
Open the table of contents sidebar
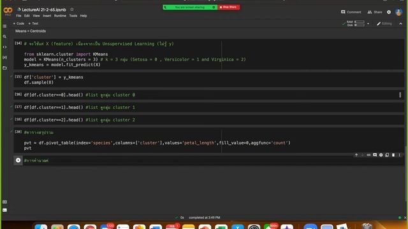(x=4, y=26)
